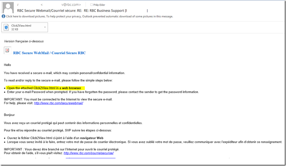Open the rbc.com/courrielsecurise help link
Screen dimensions: 286x166
point(89,153)
